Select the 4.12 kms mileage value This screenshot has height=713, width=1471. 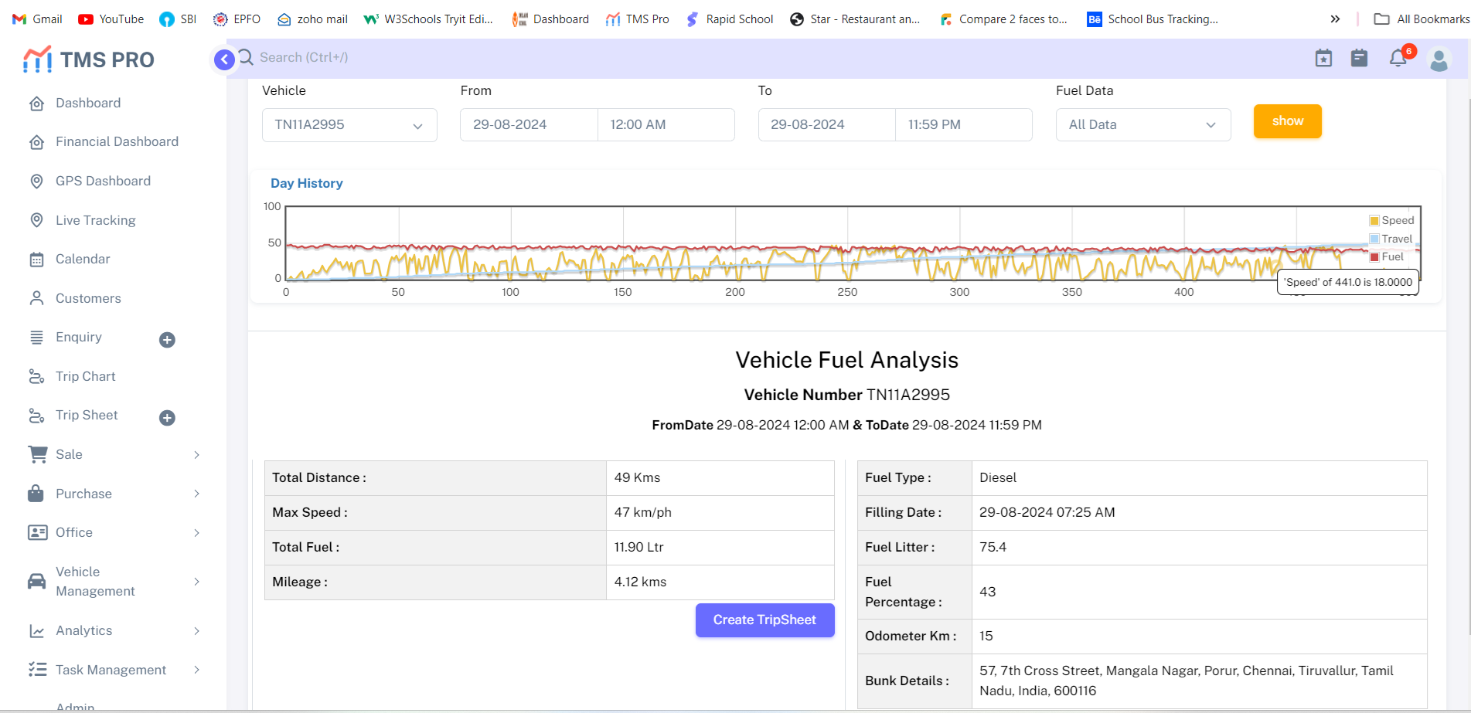640,582
